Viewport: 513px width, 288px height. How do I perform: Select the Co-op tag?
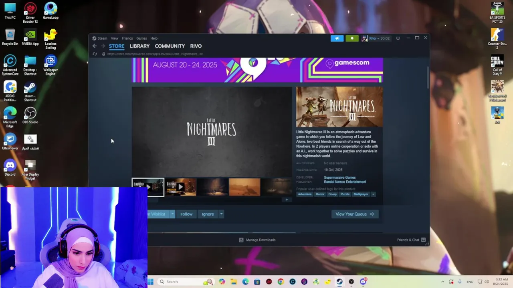[x=332, y=194]
